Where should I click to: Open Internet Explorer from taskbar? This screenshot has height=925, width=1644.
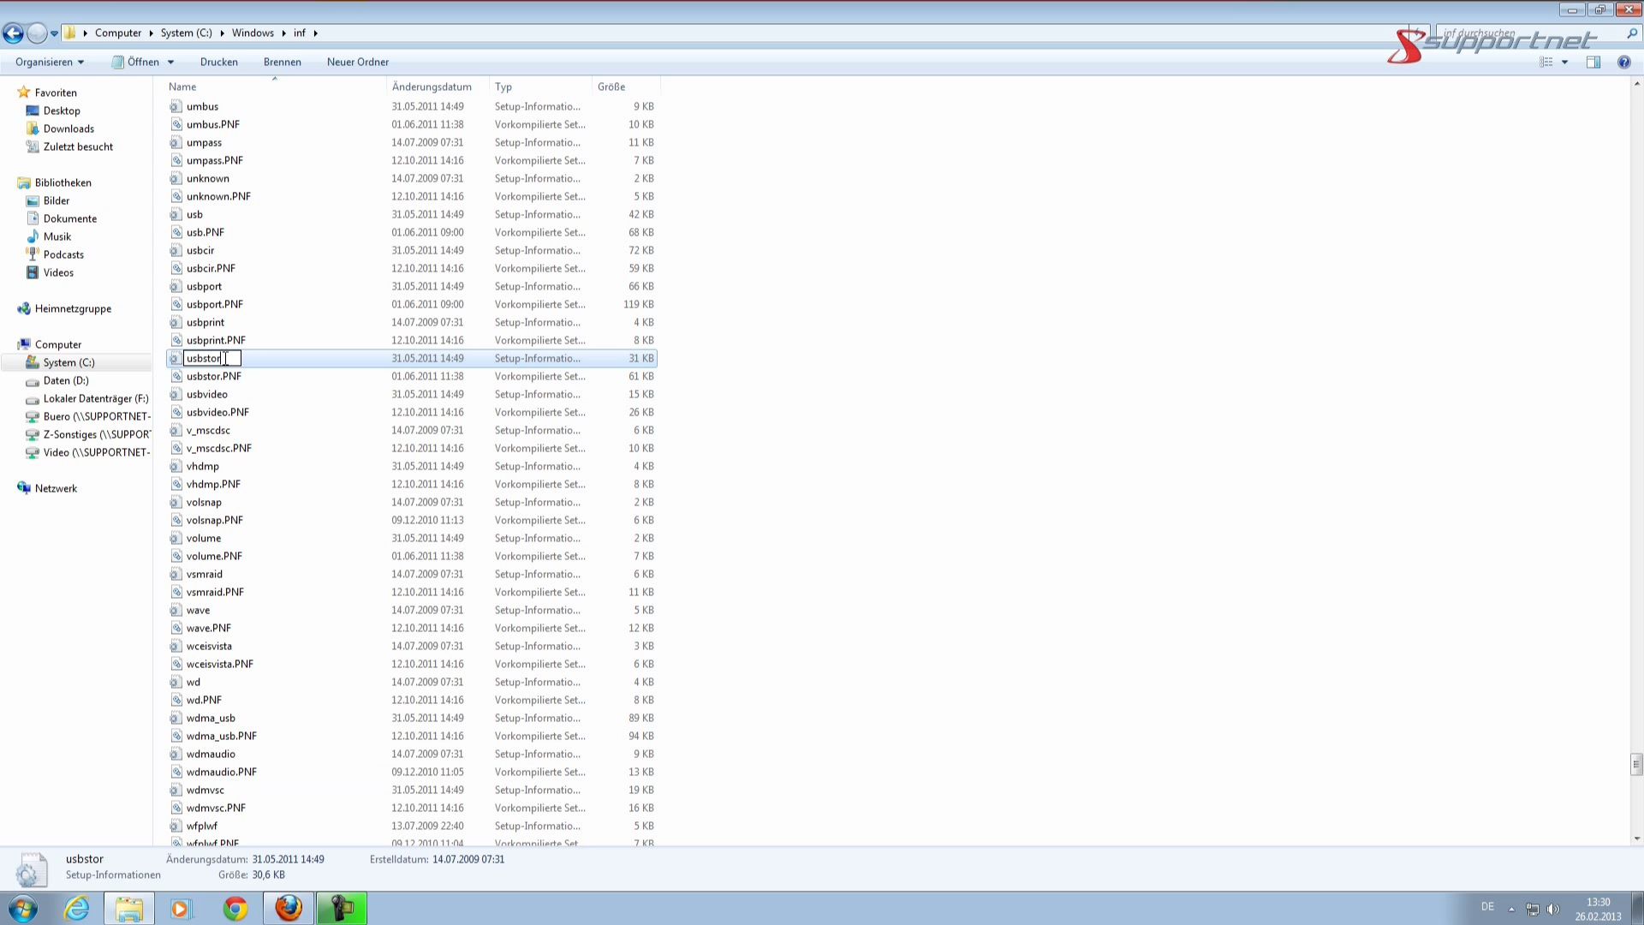(x=77, y=908)
